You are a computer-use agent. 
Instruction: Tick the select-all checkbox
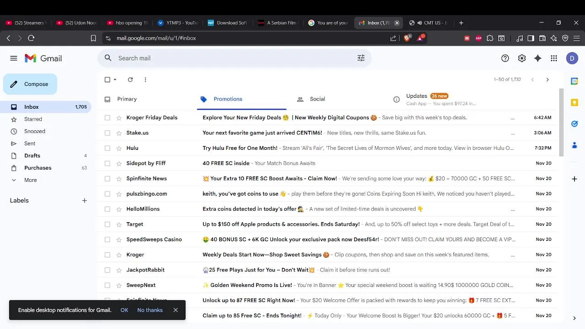107,80
